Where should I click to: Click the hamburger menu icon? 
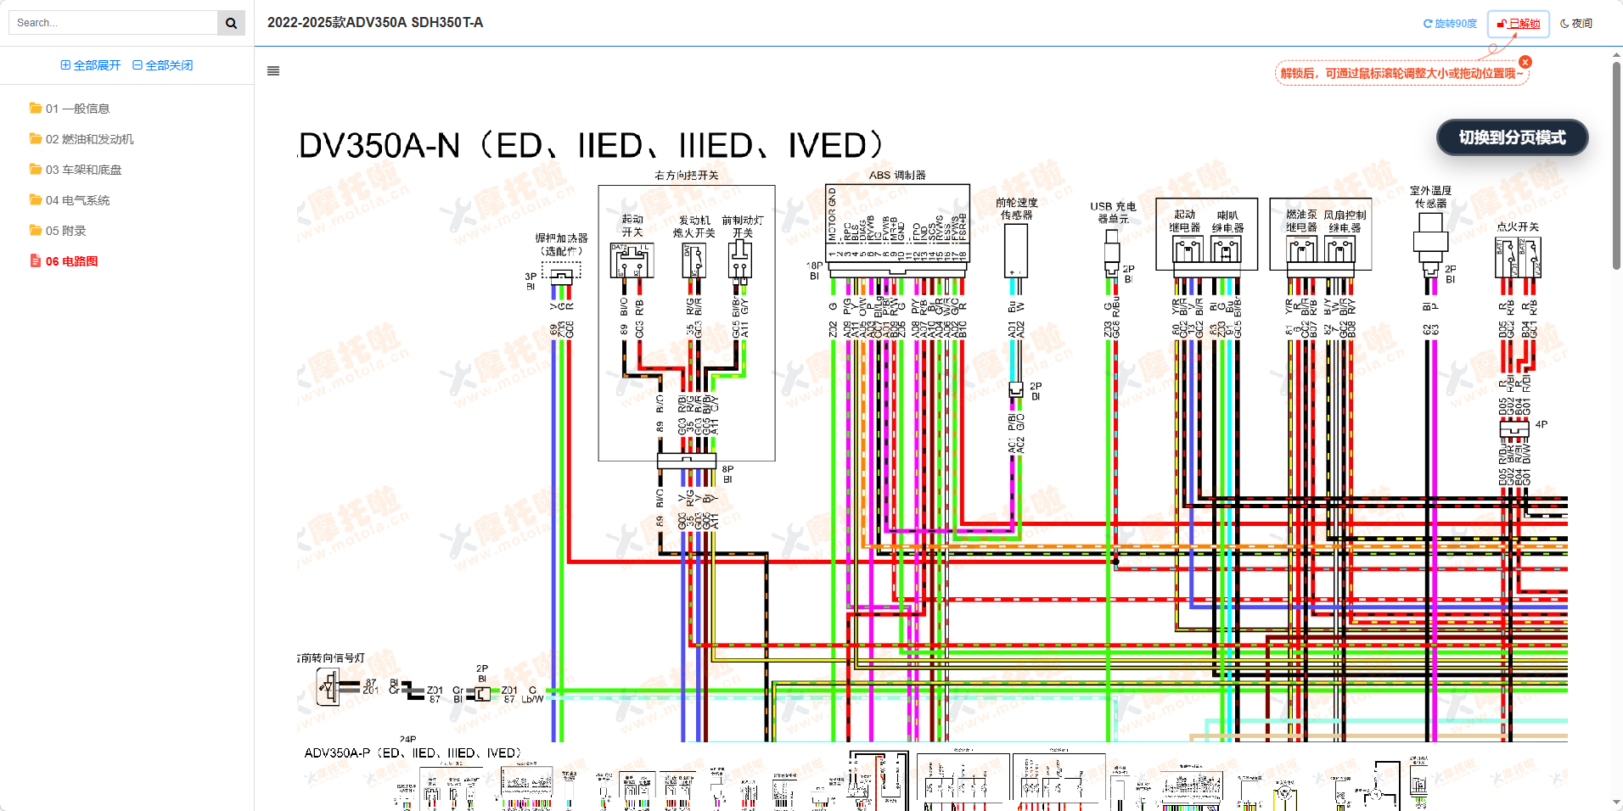273,71
